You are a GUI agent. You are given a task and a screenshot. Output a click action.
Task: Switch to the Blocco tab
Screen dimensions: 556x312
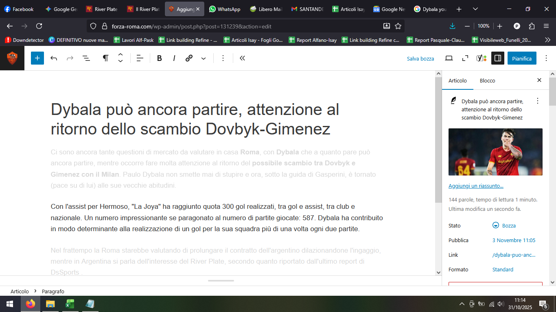(487, 80)
